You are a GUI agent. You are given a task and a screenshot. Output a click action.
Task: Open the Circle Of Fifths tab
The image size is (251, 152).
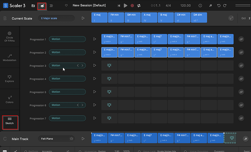(9, 37)
